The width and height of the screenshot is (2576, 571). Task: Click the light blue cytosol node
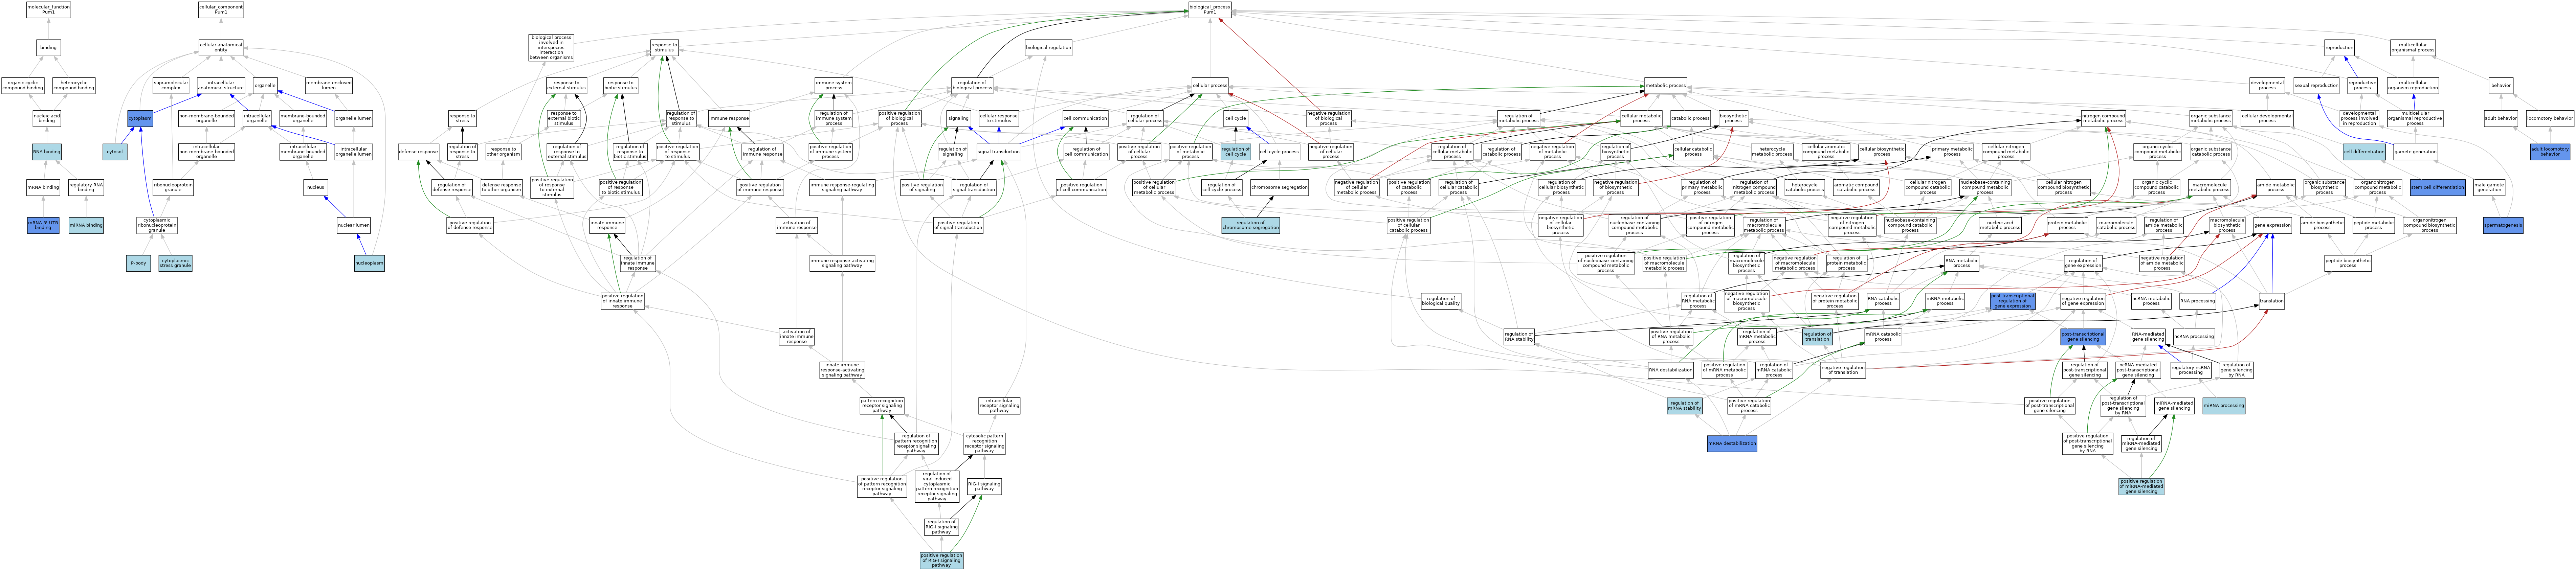[x=115, y=152]
